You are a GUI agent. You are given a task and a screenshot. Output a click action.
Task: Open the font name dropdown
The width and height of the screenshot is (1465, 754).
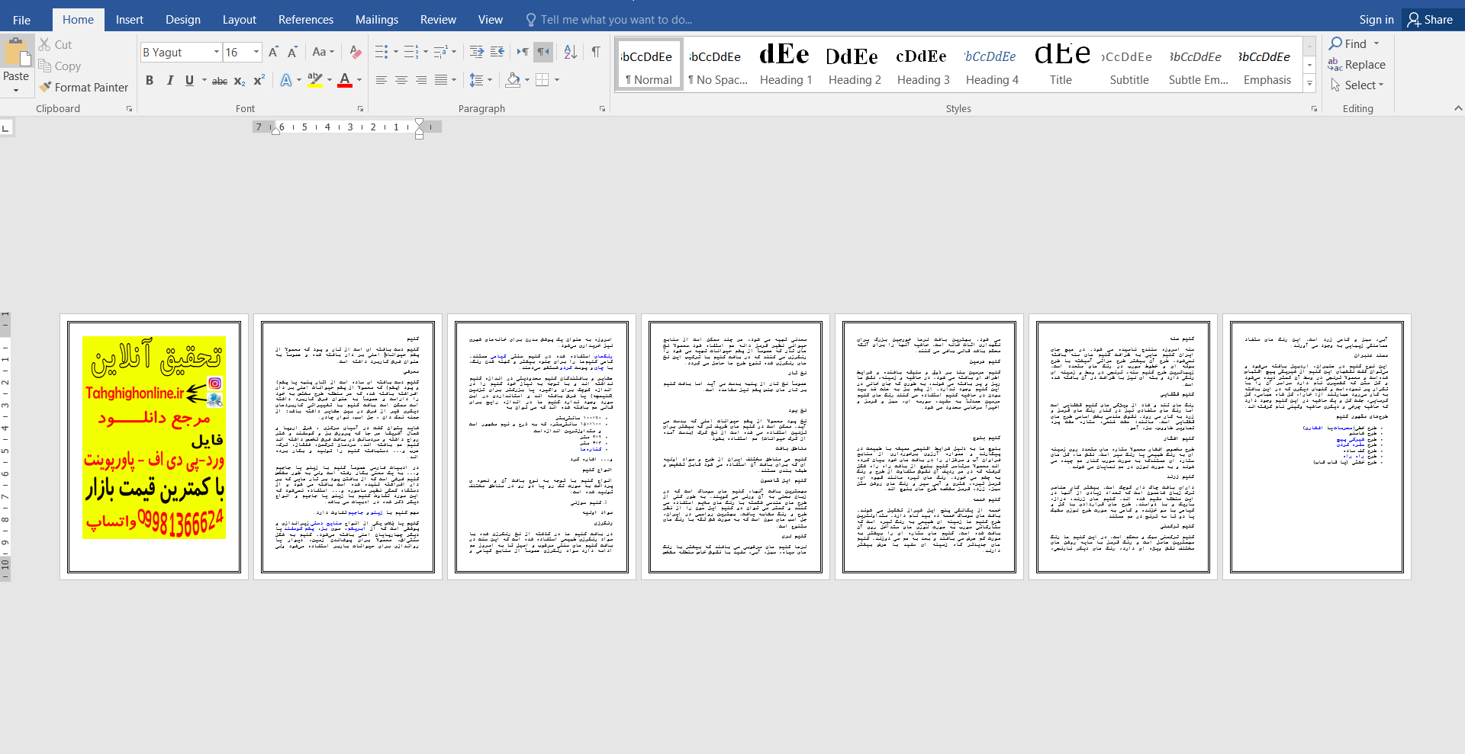click(217, 52)
